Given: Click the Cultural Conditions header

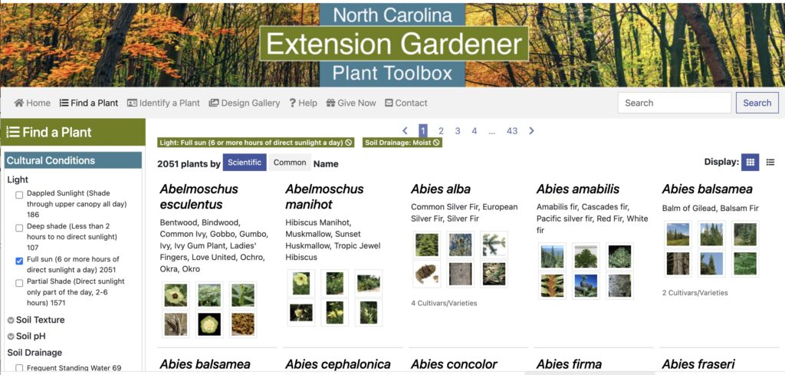Looking at the screenshot, I should [x=73, y=161].
